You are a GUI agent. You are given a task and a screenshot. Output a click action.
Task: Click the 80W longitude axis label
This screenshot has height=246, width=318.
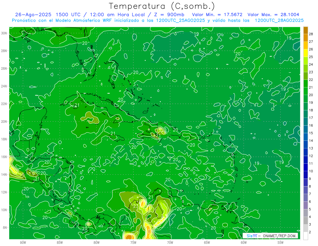coord(96,243)
